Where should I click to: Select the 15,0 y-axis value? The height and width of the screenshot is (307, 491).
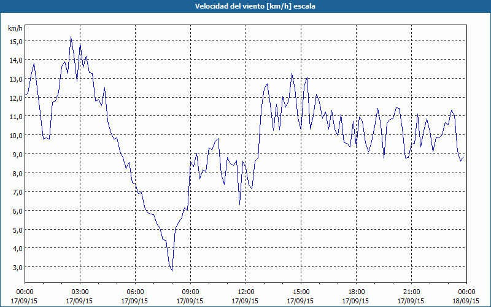point(15,41)
